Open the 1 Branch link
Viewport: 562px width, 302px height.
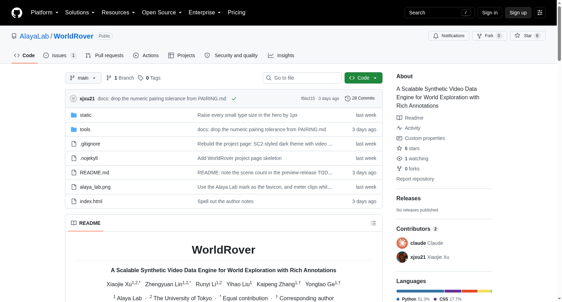[x=120, y=78]
